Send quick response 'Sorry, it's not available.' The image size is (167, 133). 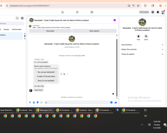tap(46, 81)
